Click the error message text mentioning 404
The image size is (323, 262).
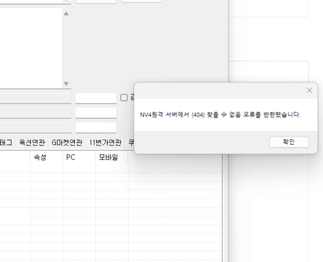point(220,114)
